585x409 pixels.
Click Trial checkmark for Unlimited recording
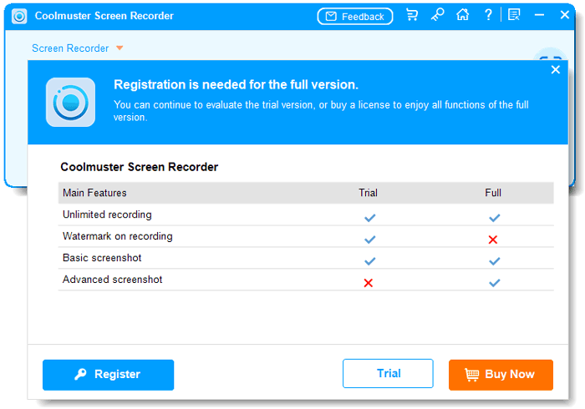[x=369, y=218]
